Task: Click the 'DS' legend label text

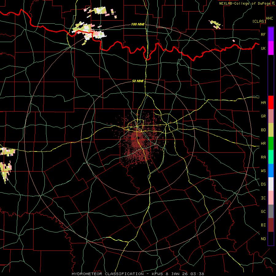Action: coord(263,184)
